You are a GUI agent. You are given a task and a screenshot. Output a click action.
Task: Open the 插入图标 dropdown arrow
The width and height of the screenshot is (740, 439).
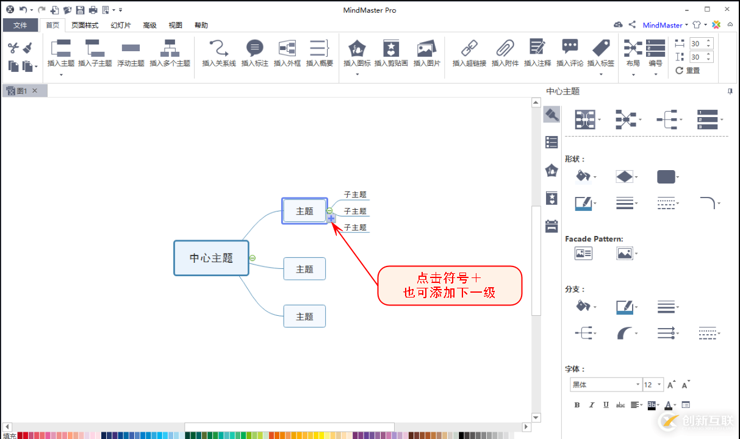pos(357,74)
